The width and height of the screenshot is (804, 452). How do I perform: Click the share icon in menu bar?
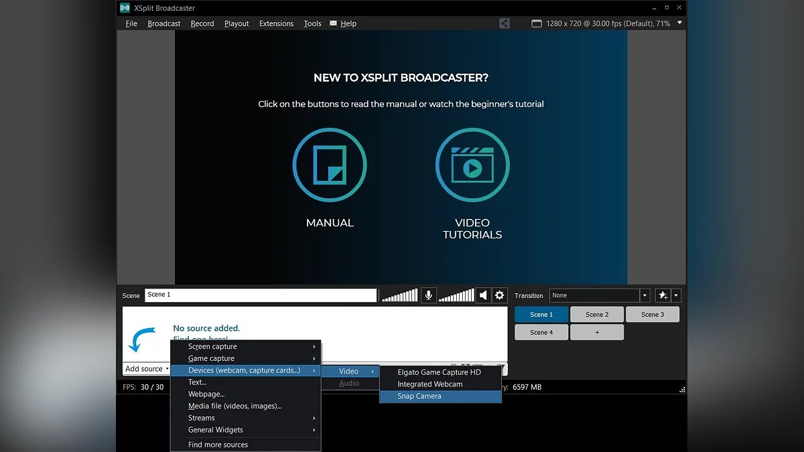[x=505, y=23]
